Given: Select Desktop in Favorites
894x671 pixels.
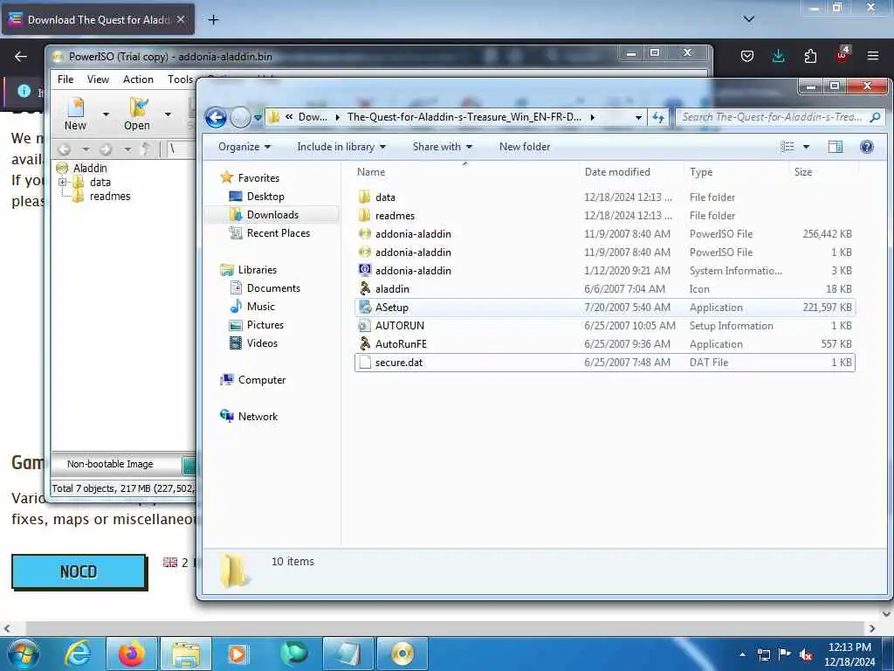Looking at the screenshot, I should (x=257, y=197).
